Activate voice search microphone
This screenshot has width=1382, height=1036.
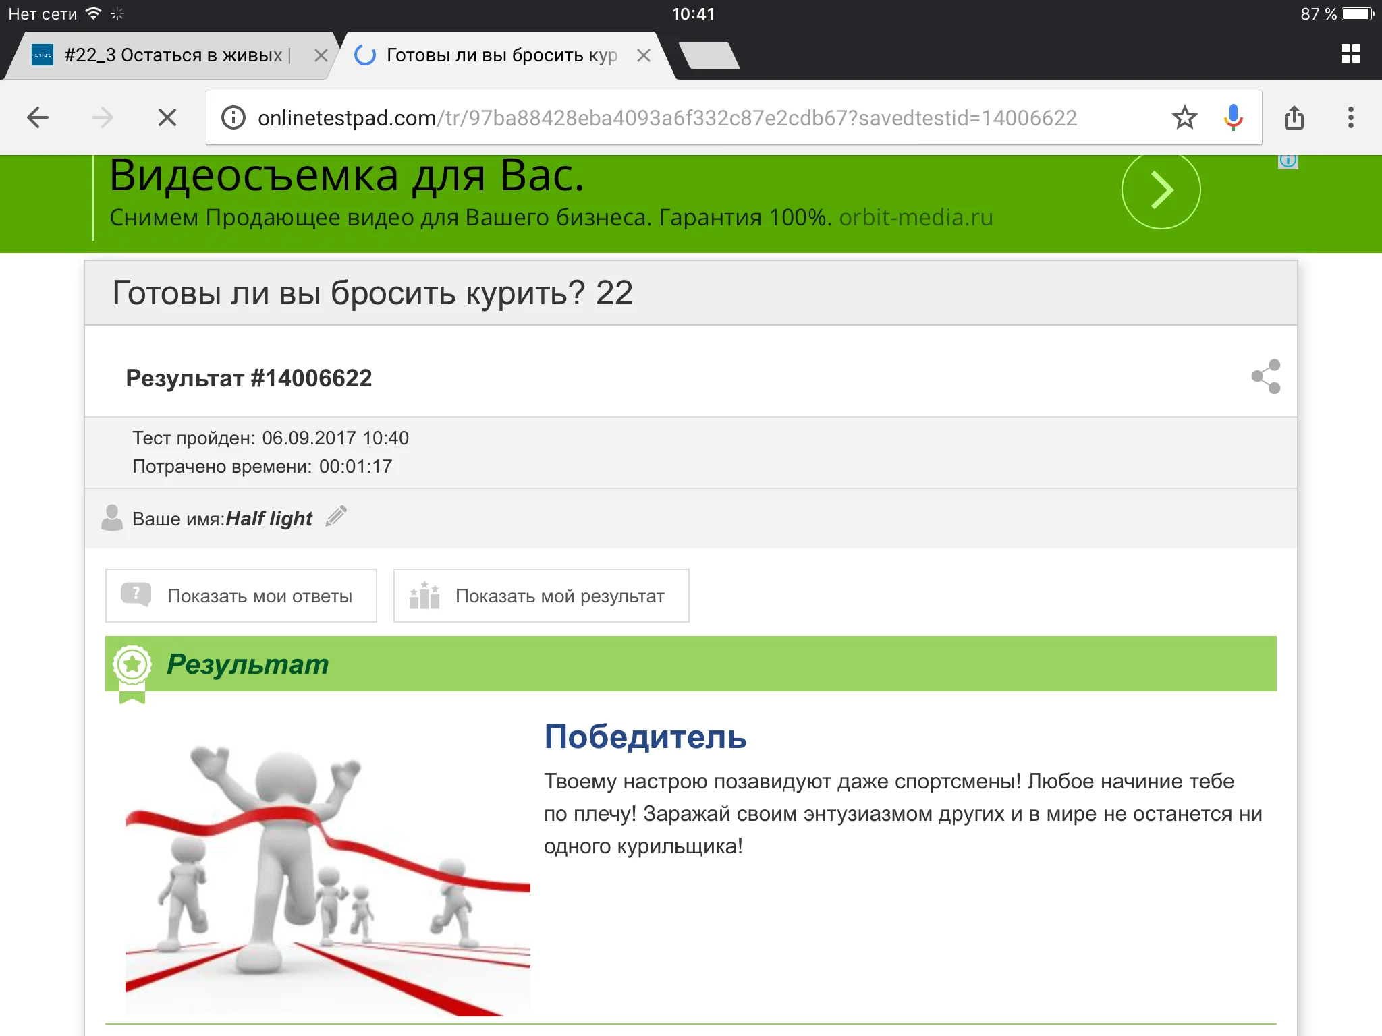tap(1233, 117)
